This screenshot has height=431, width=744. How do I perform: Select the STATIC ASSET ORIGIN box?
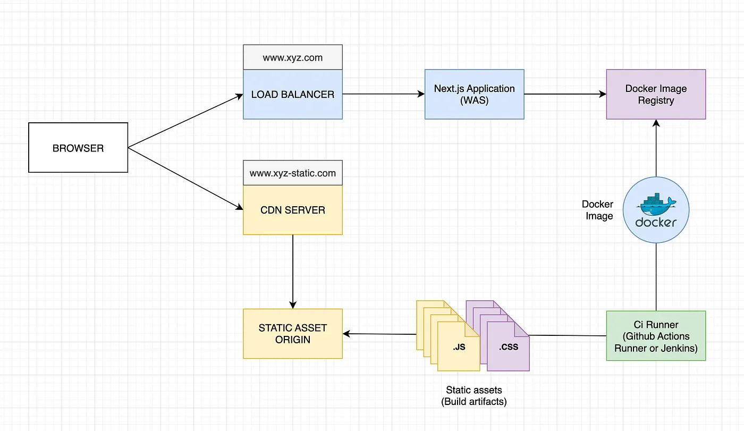tap(293, 334)
